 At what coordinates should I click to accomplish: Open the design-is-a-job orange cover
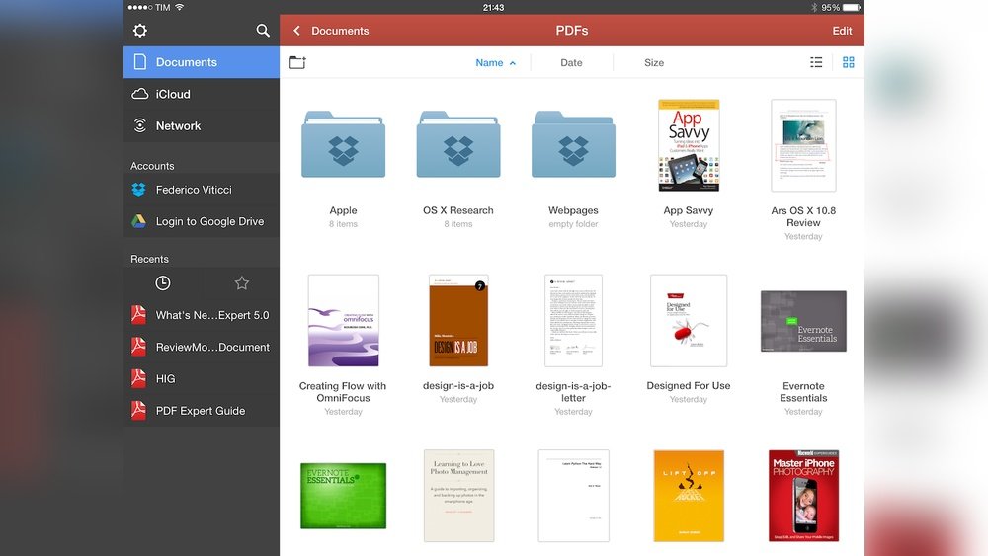click(458, 321)
